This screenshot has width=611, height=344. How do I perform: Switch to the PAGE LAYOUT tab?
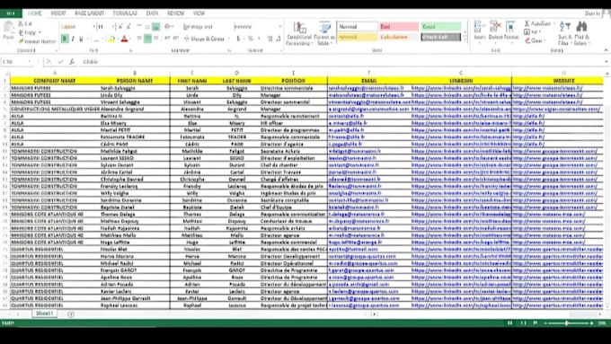(x=89, y=13)
